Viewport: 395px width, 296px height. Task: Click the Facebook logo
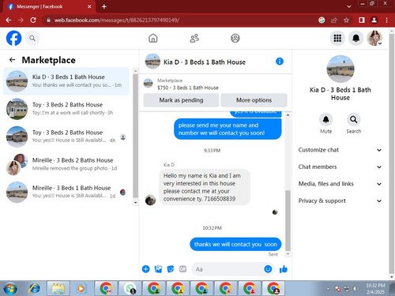tap(13, 38)
